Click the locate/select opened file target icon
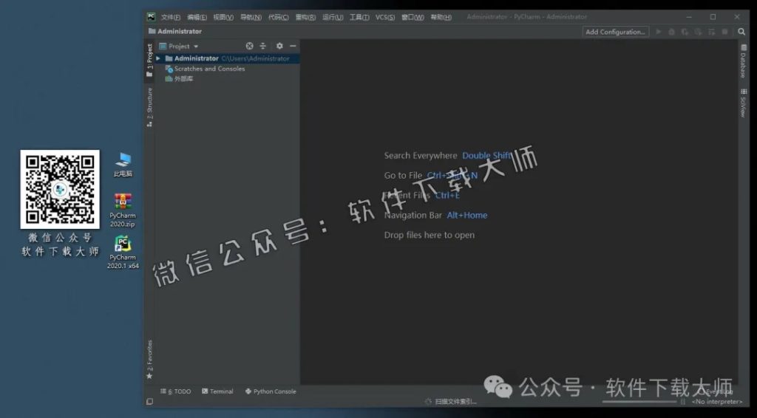Image resolution: width=757 pixels, height=418 pixels. 250,46
